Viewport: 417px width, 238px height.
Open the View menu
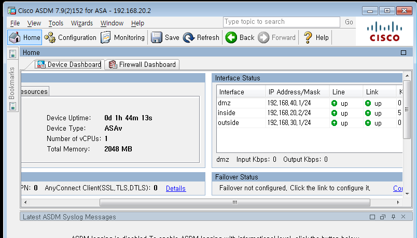pyautogui.click(x=34, y=23)
